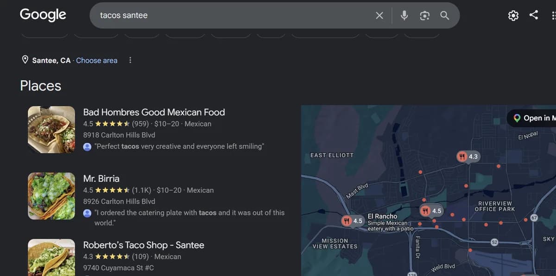
Task: Click the share icon
Action: (534, 15)
